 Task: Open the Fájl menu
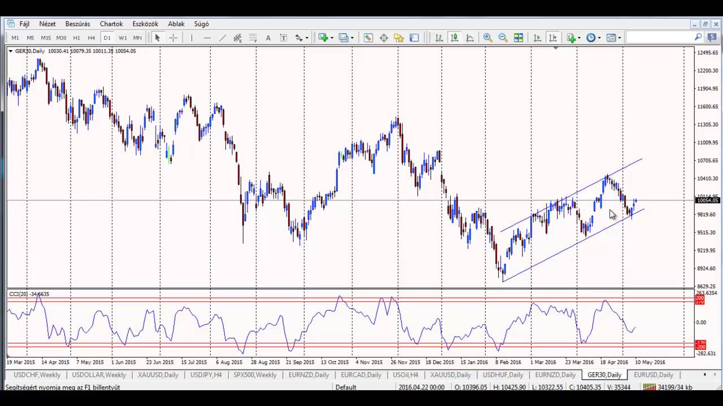(24, 24)
